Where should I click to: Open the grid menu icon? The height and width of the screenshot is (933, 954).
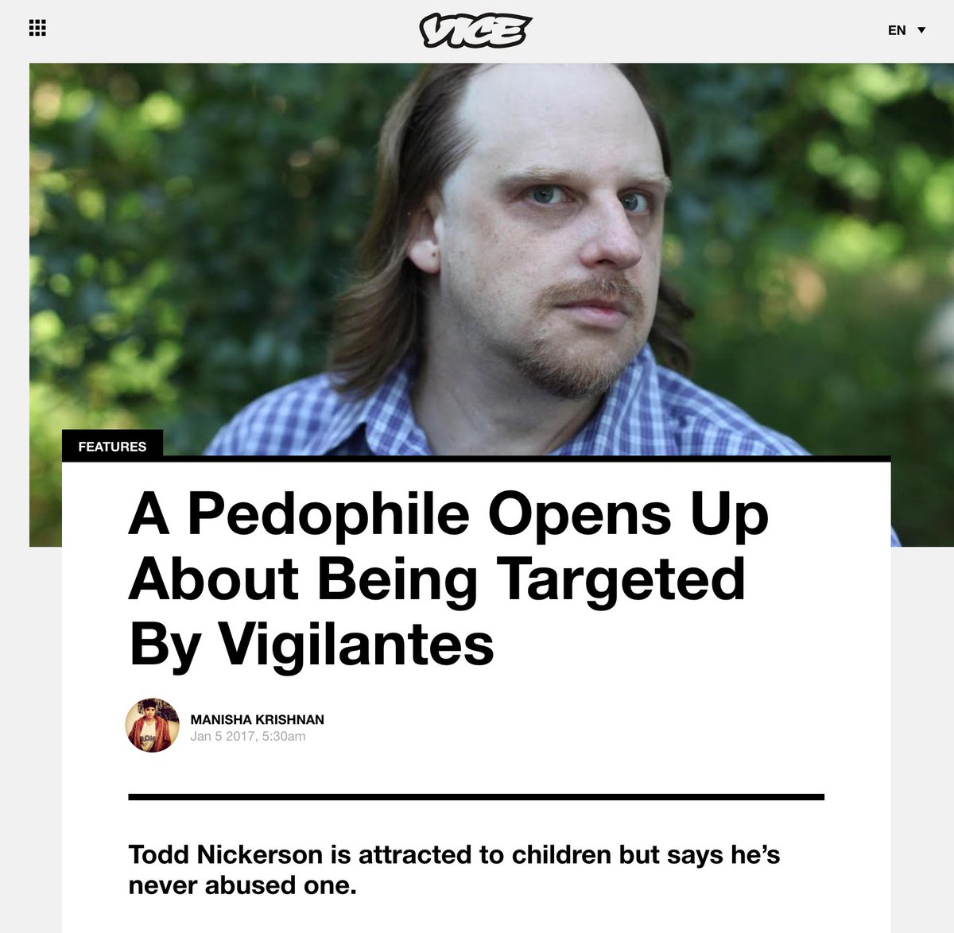point(37,28)
